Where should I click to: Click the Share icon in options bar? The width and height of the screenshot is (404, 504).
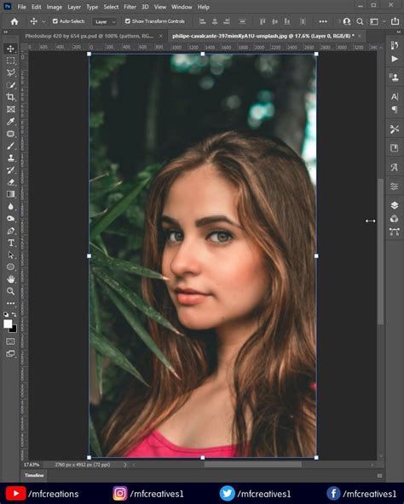395,21
